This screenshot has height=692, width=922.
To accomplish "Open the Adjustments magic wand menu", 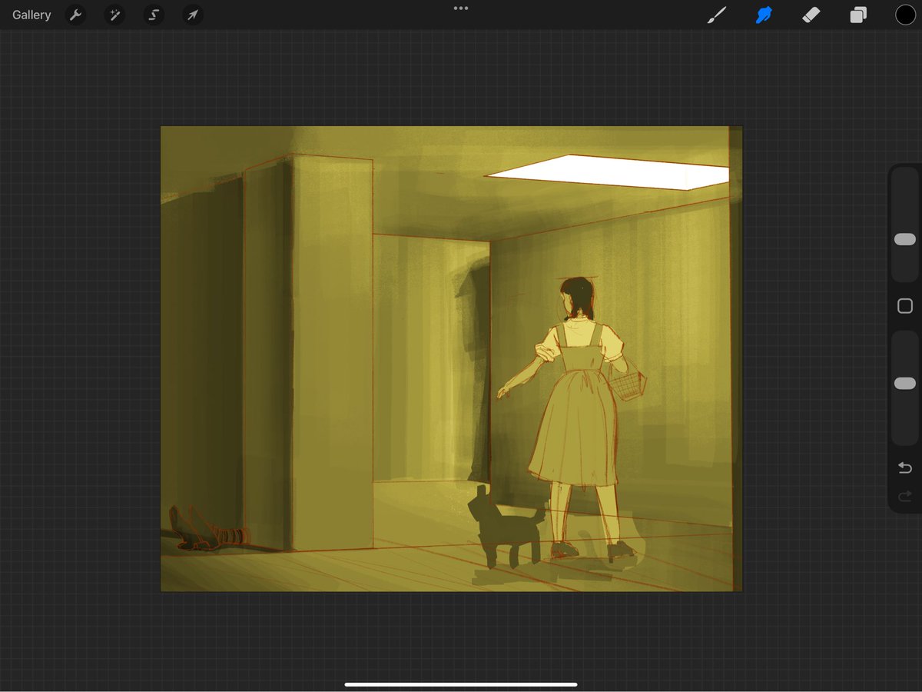I will [x=114, y=15].
